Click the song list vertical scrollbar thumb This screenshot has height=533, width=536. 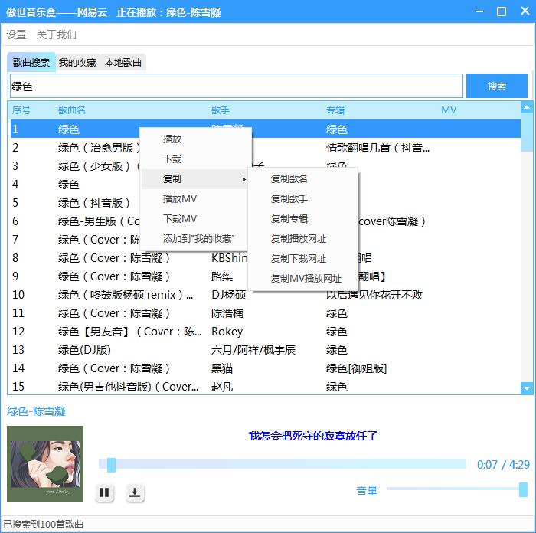[527, 132]
